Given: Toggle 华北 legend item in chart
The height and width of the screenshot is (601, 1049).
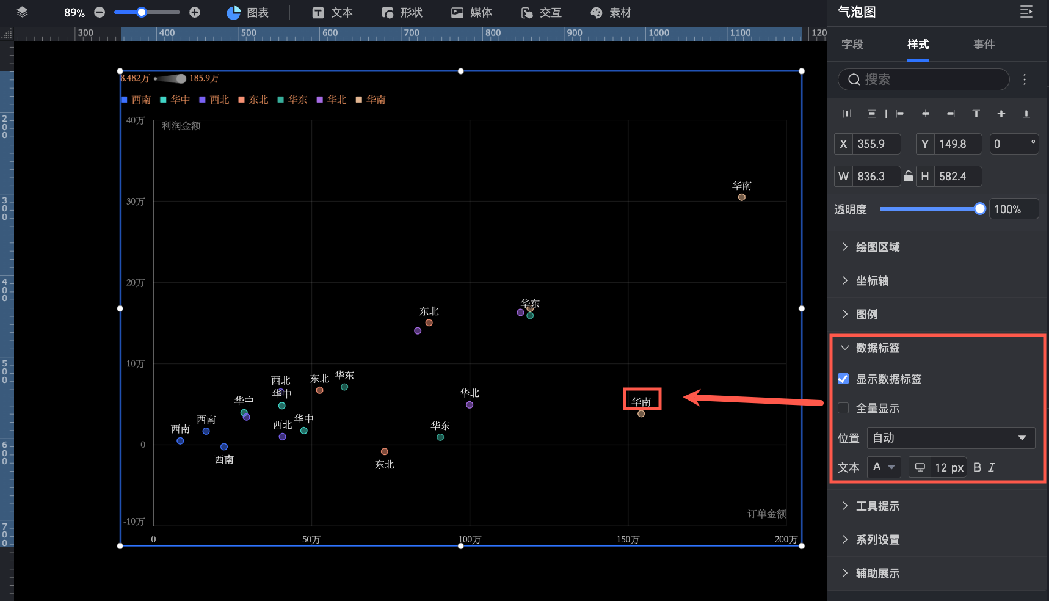Looking at the screenshot, I should point(332,100).
